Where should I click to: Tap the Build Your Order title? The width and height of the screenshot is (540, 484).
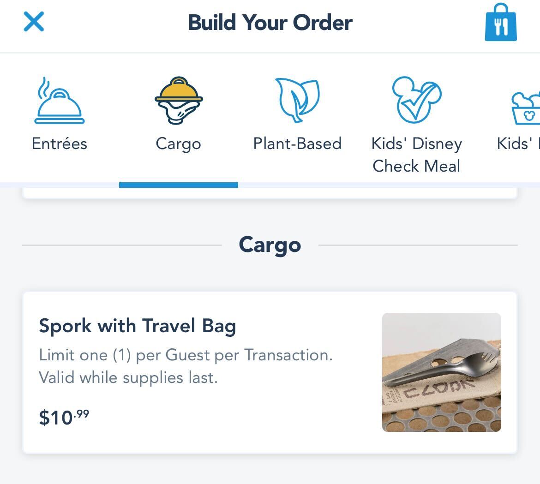[270, 23]
